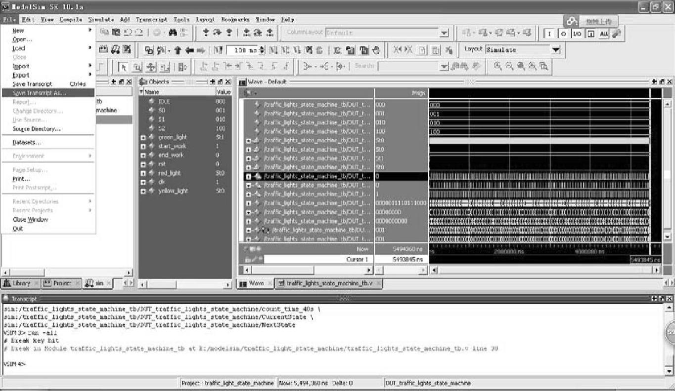Select 'Datasets...' from File menu

point(27,143)
